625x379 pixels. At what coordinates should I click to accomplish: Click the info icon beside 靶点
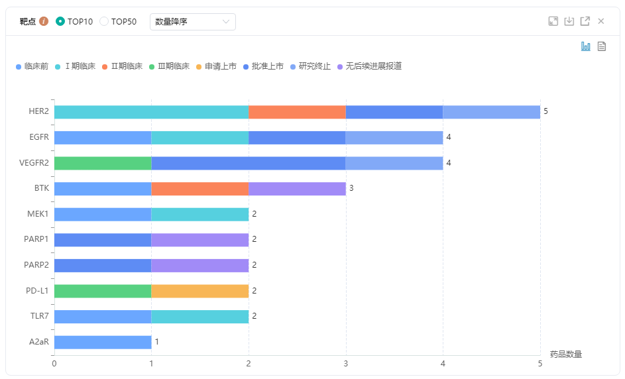point(44,21)
